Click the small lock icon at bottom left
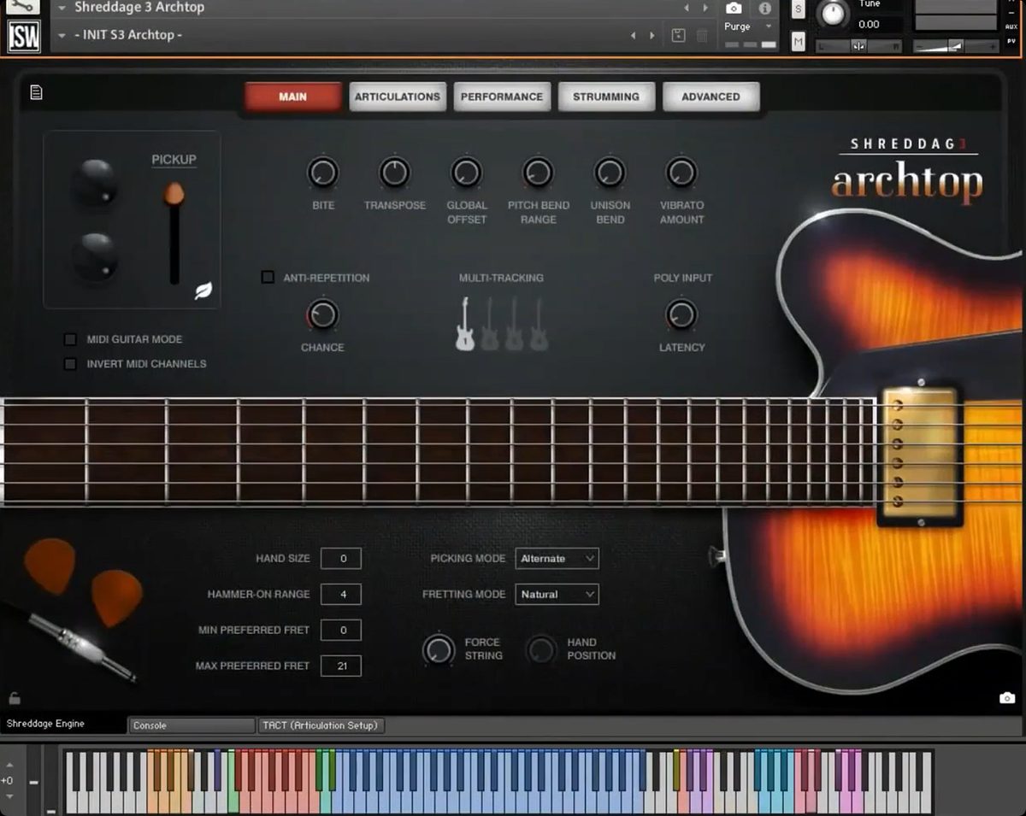Image resolution: width=1026 pixels, height=816 pixels. (x=15, y=698)
